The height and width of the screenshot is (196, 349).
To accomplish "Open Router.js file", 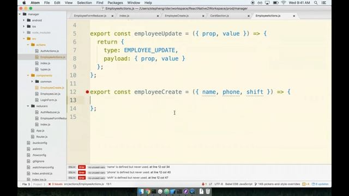I will point(42,137).
